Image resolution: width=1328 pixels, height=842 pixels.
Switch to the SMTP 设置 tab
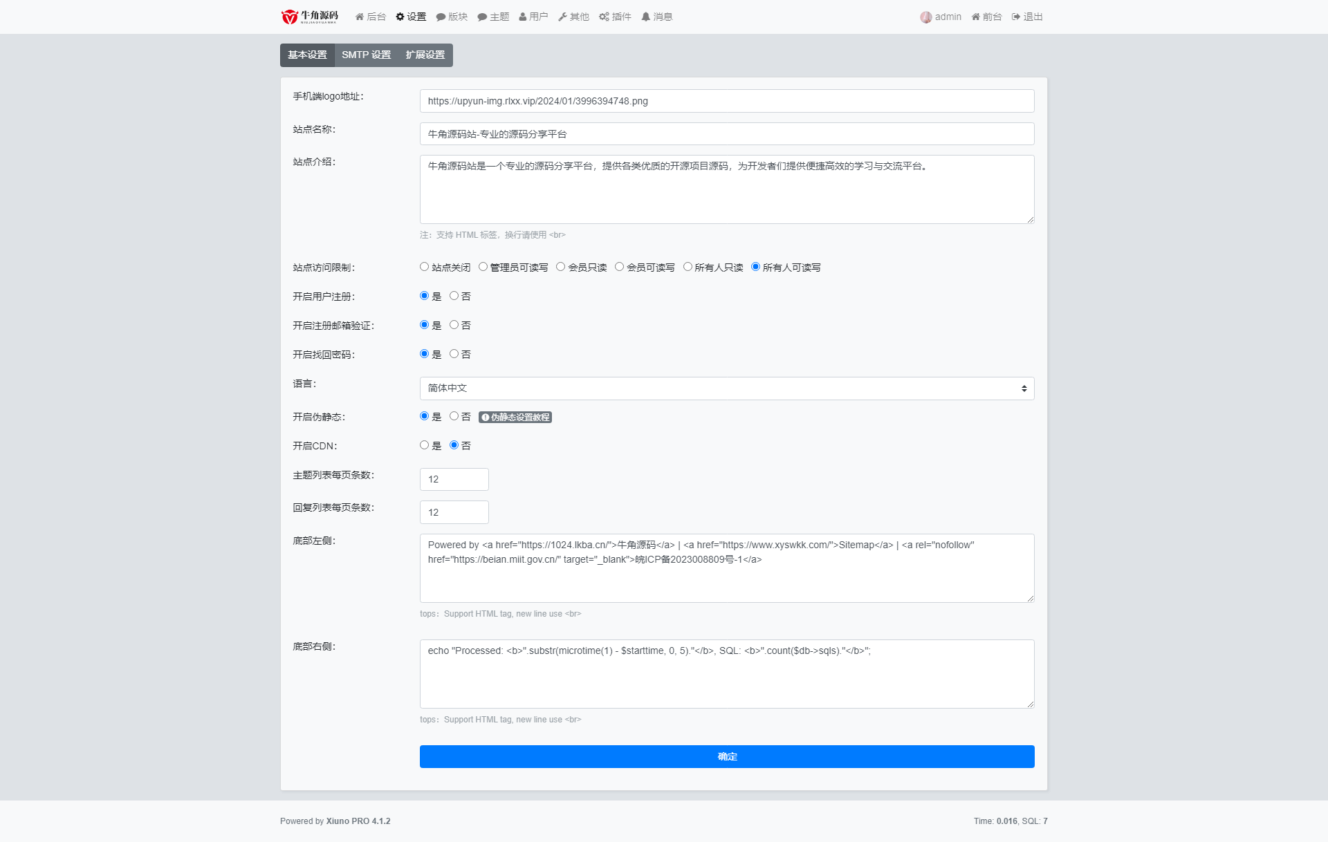point(367,55)
